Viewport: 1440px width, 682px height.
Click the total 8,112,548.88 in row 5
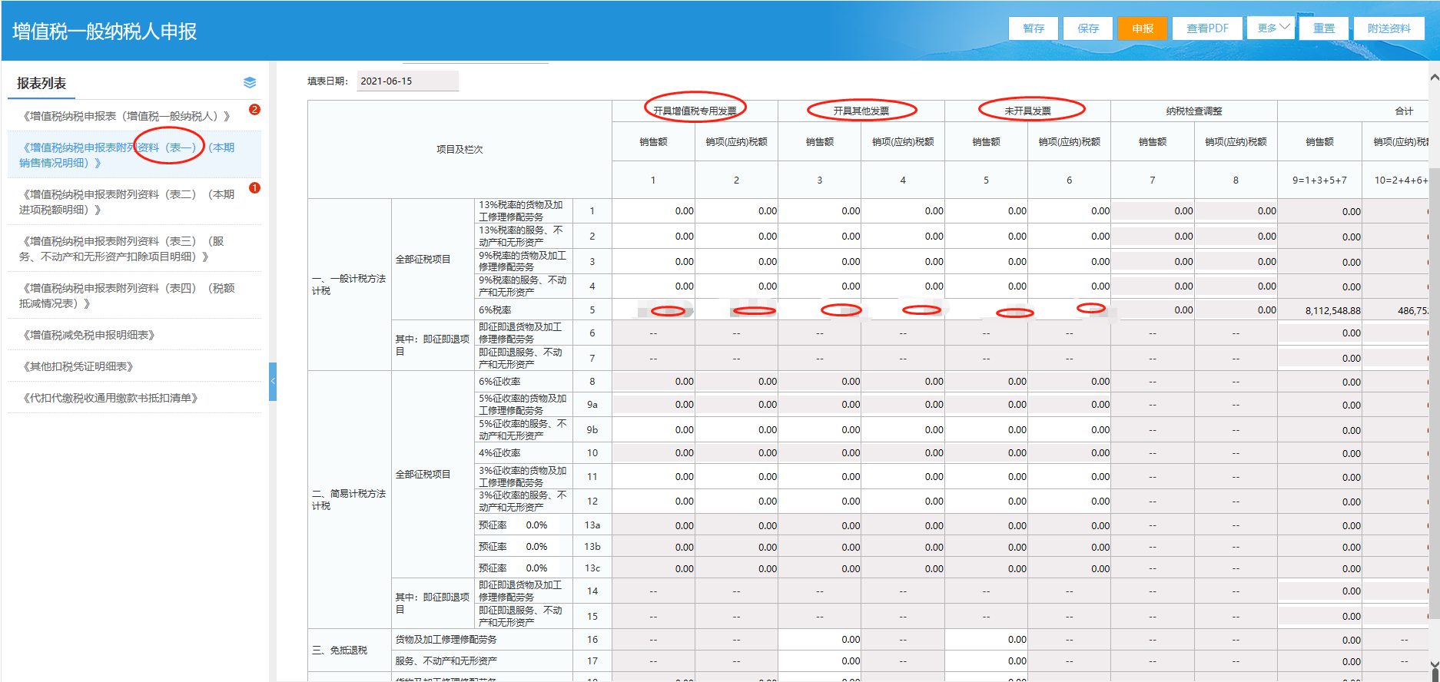pyautogui.click(x=1332, y=311)
